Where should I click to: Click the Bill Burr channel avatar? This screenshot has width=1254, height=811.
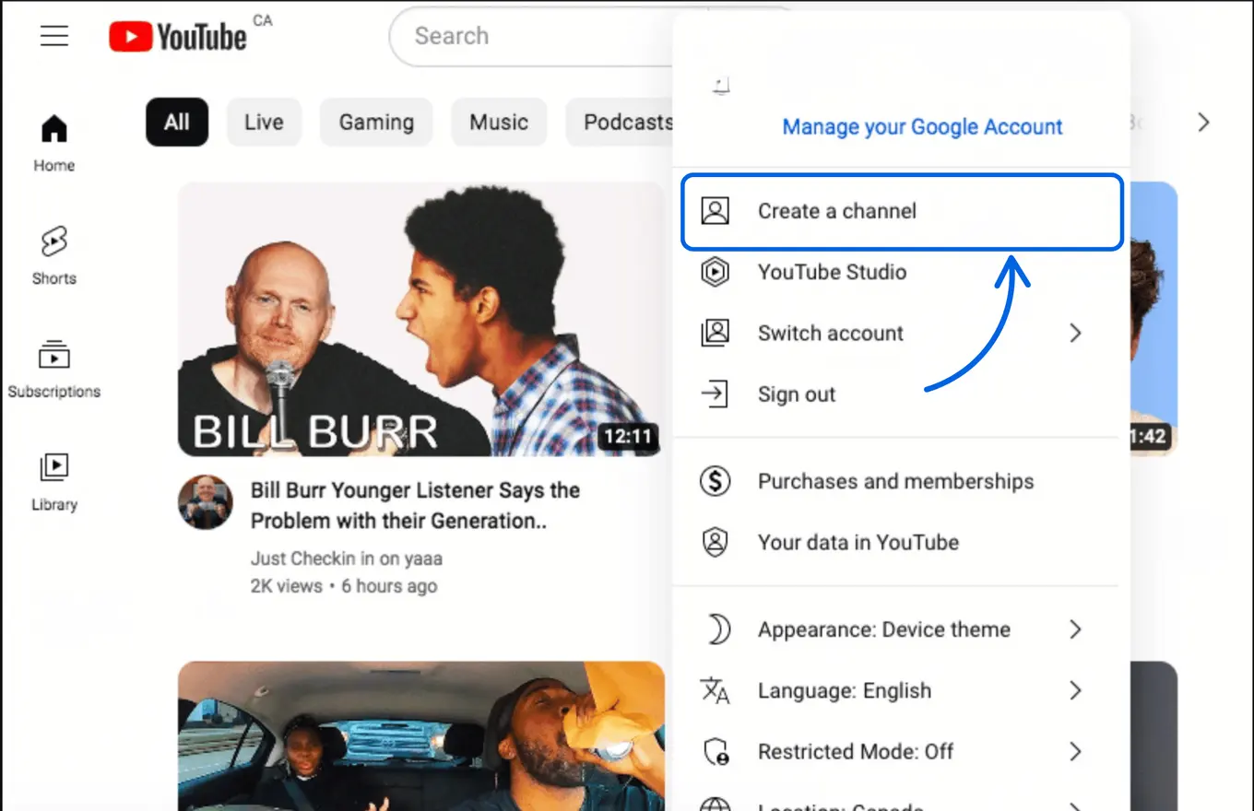click(x=205, y=502)
